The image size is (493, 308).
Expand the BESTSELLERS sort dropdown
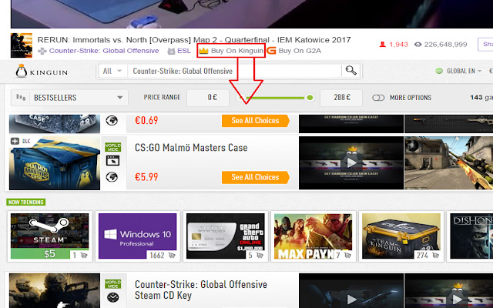pyautogui.click(x=69, y=98)
